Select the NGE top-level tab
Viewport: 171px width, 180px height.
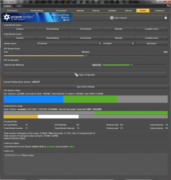19,6
